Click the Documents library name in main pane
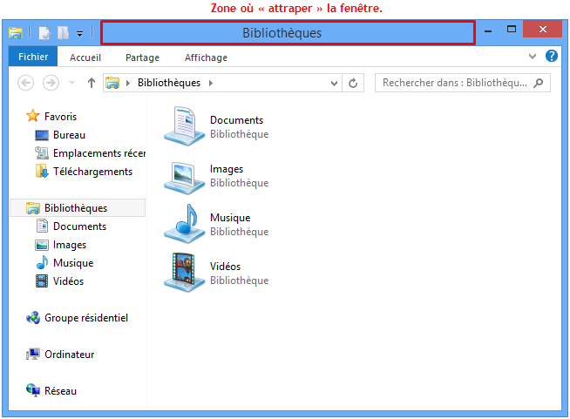570x419 pixels. [x=237, y=120]
